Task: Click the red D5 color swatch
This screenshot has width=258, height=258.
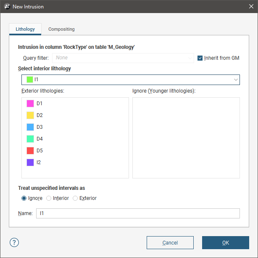Action: pos(30,151)
